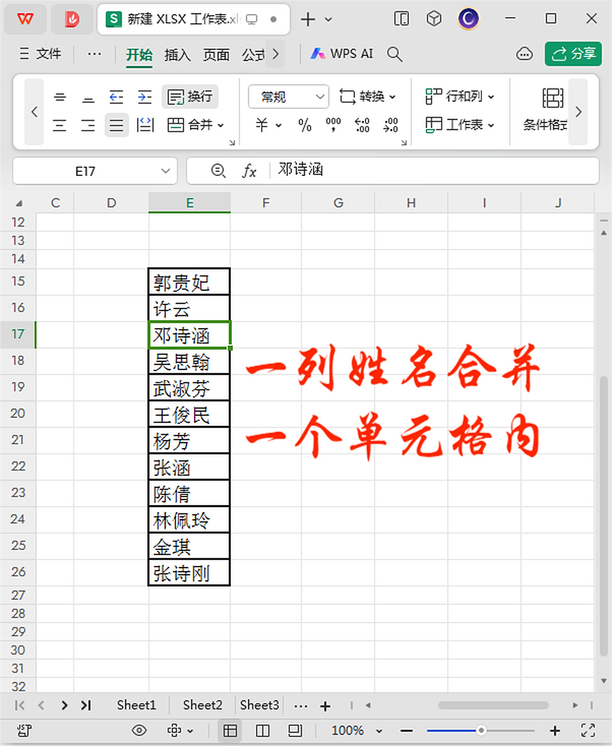Click the 换行 wrap text icon
The width and height of the screenshot is (612, 746).
(x=190, y=97)
